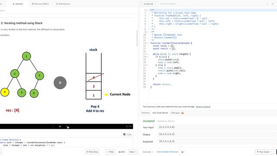Collapse the code fold arrow at line 1
277x156 pixels.
[x=147, y=10]
